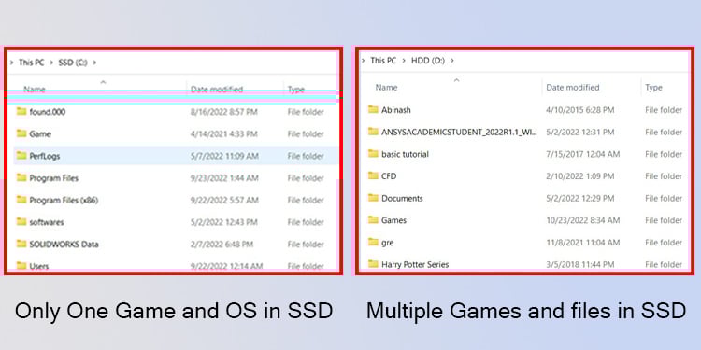Select the softwares folder icon
Viewport: 701px width, 350px height.
coord(21,221)
